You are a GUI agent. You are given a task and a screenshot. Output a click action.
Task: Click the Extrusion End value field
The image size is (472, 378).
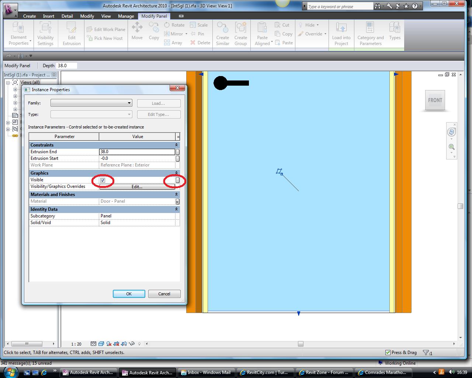click(137, 152)
